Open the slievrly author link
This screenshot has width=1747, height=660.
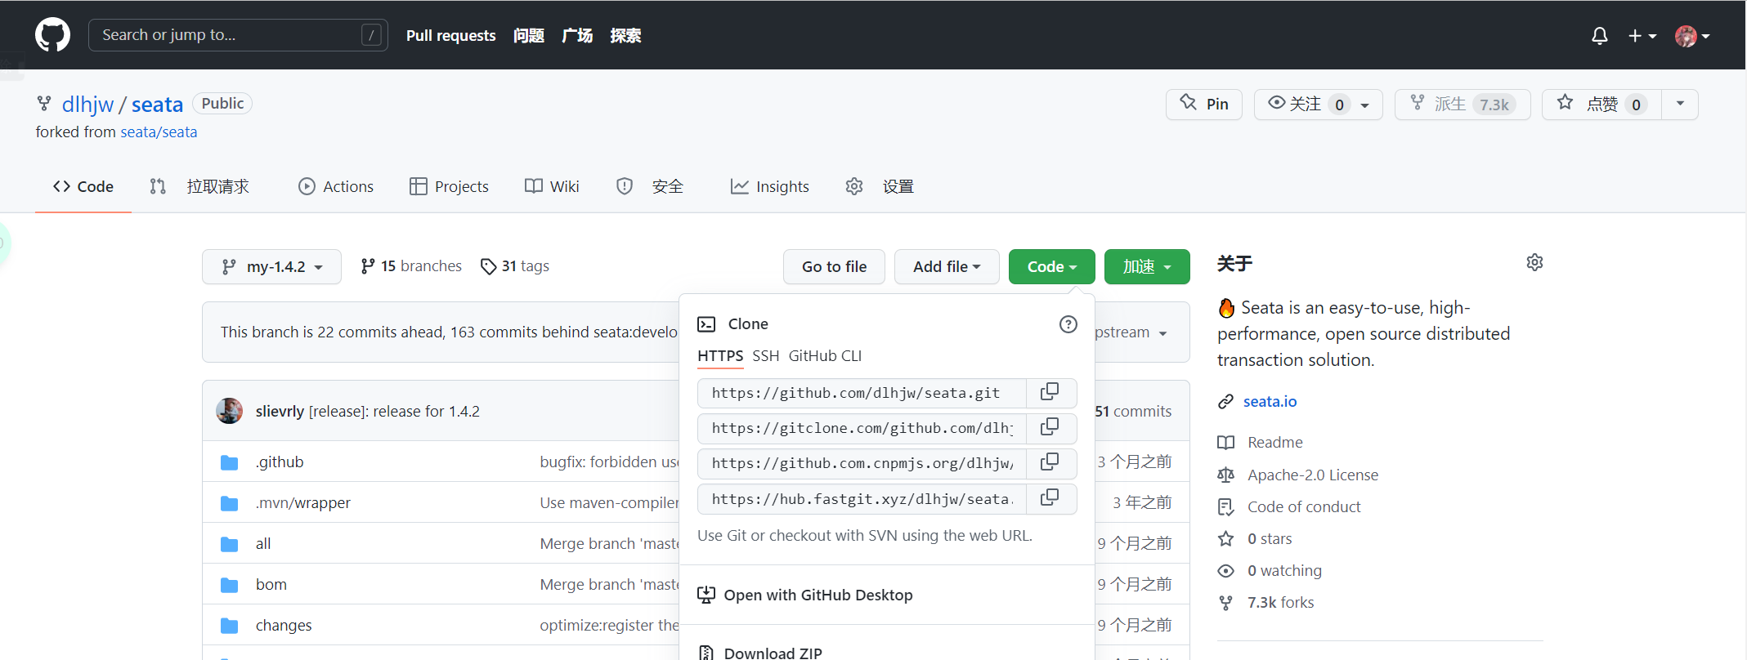(x=280, y=412)
